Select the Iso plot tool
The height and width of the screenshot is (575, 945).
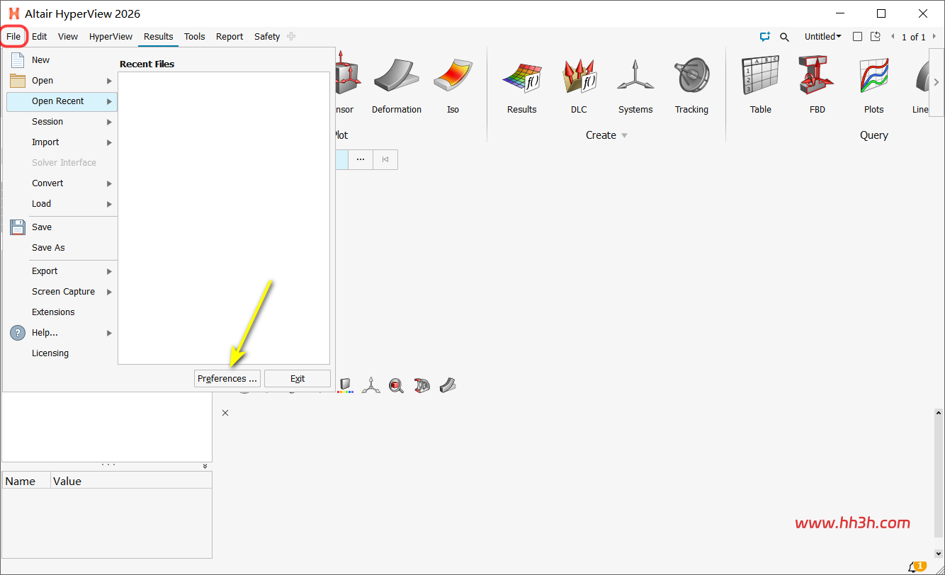tap(453, 85)
